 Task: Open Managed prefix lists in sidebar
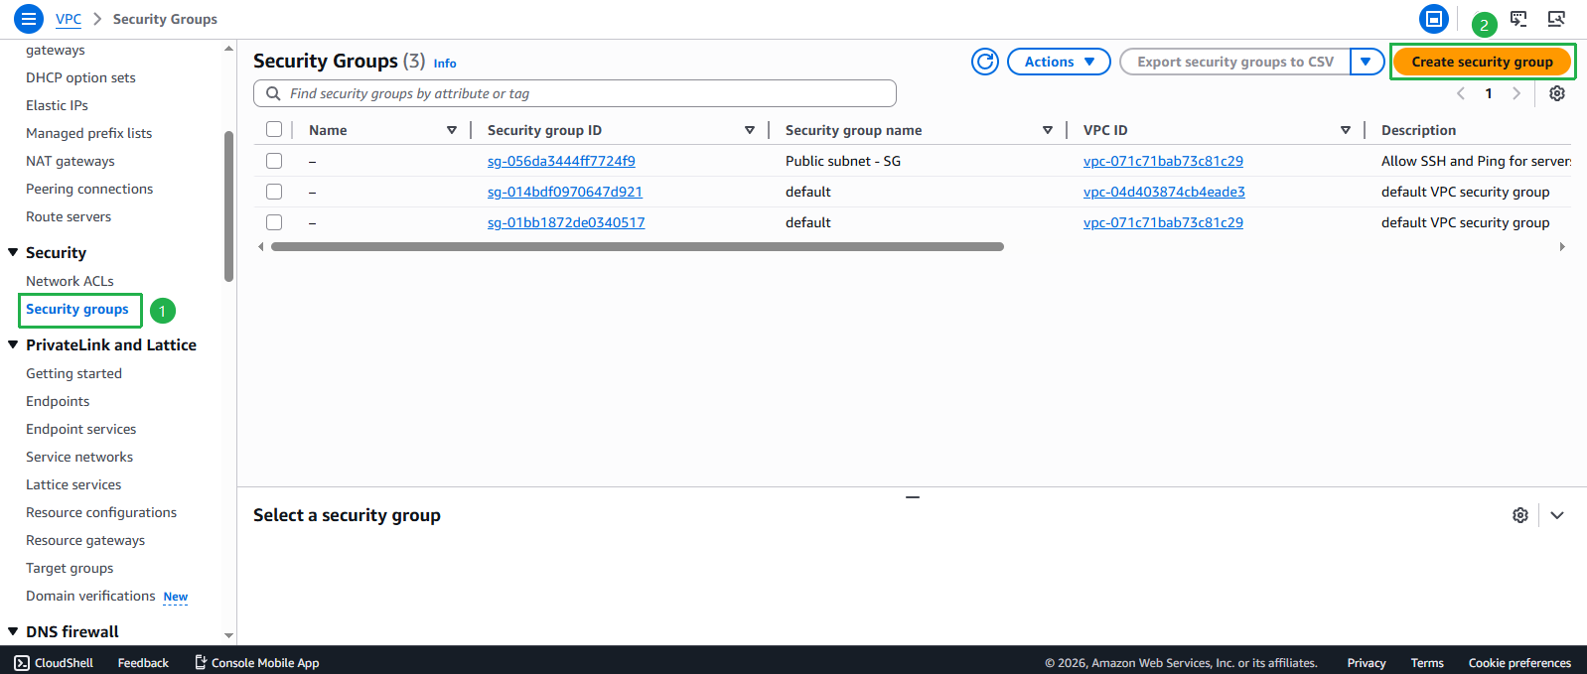click(x=88, y=133)
